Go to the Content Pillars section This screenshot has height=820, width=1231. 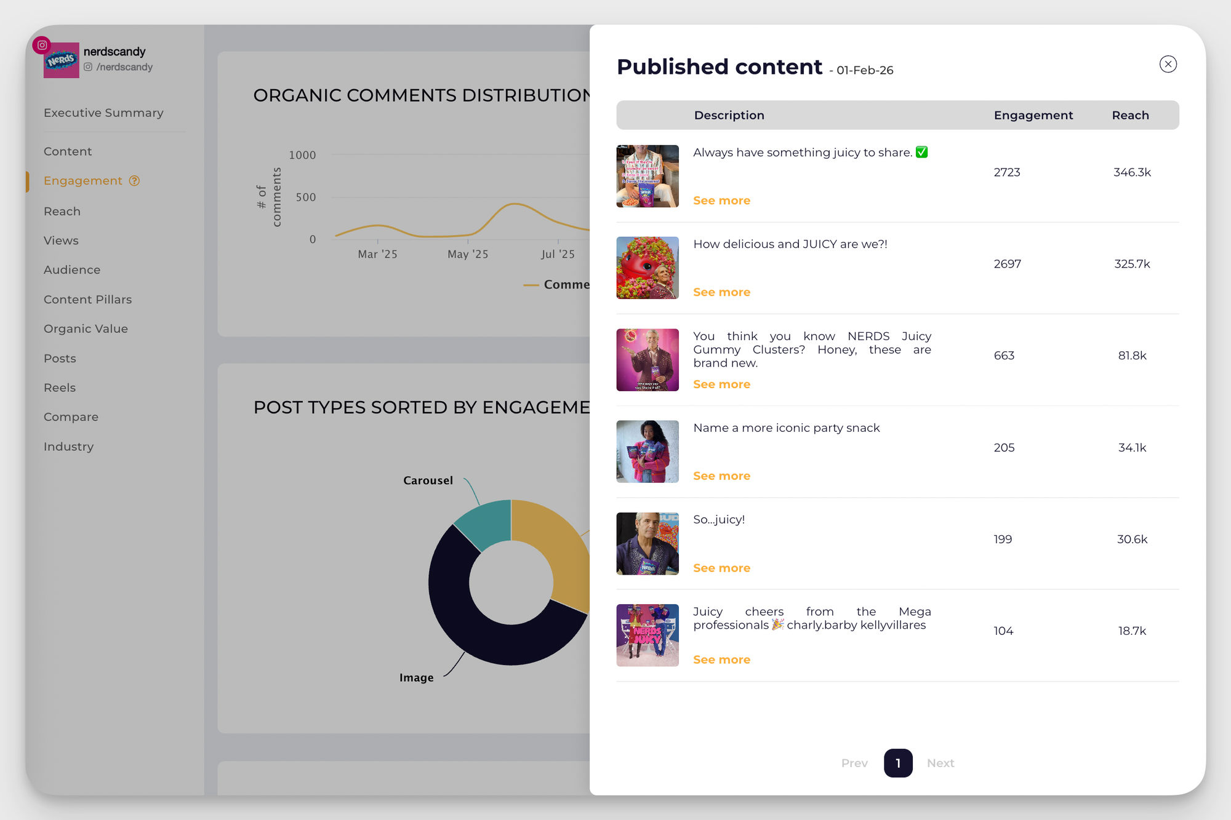pyautogui.click(x=87, y=299)
